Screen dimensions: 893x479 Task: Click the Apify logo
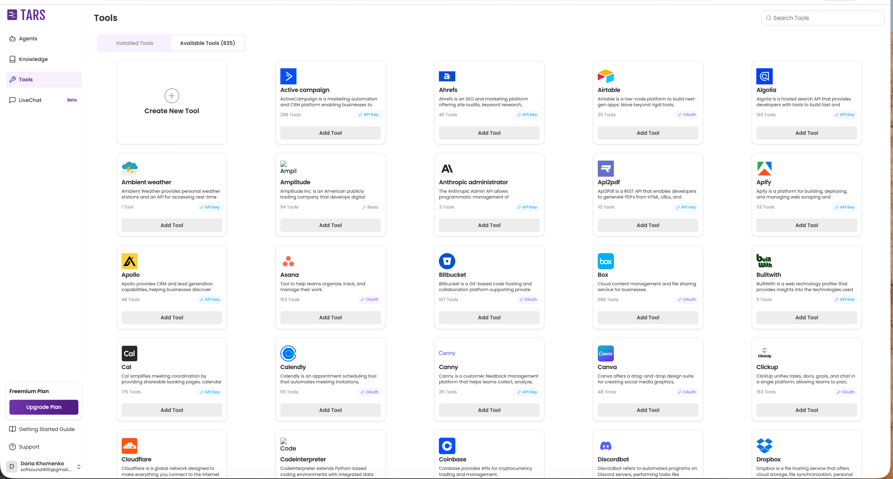[765, 169]
